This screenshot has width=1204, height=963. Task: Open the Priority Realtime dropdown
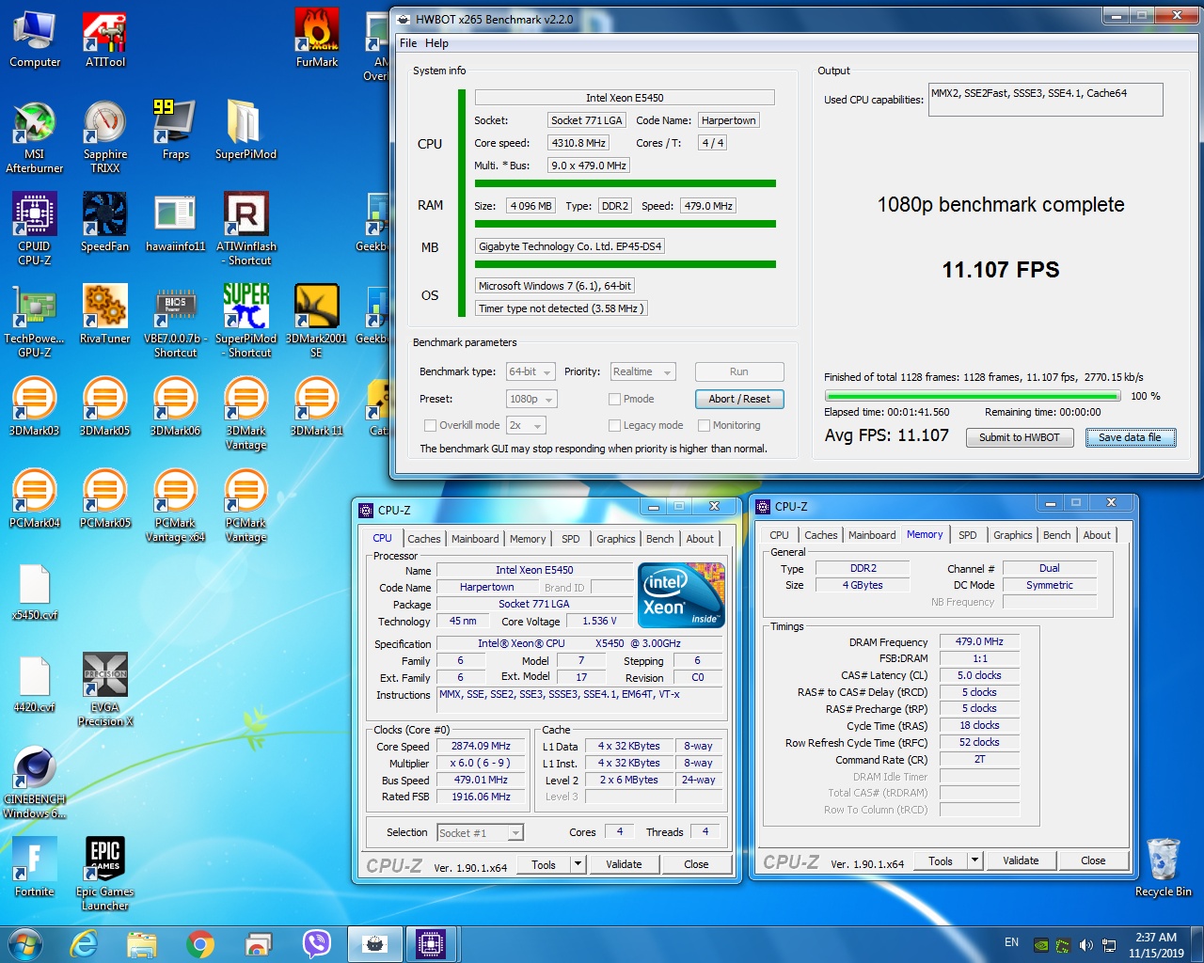tap(643, 371)
